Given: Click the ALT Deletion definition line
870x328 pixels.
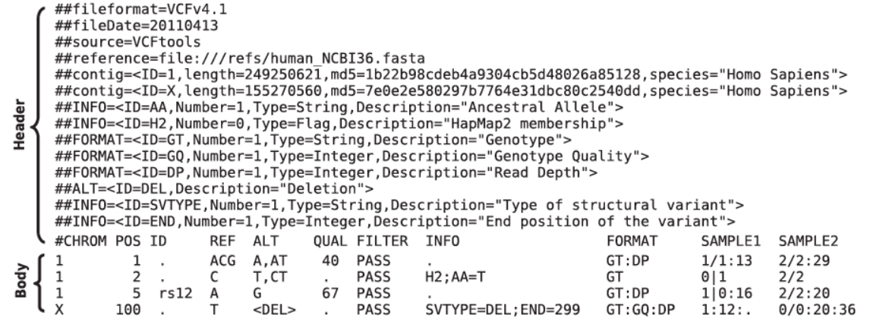Looking at the screenshot, I should (213, 189).
